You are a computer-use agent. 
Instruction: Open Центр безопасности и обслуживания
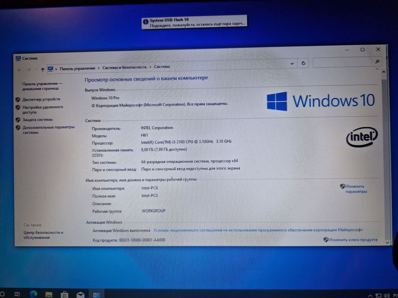click(43, 235)
